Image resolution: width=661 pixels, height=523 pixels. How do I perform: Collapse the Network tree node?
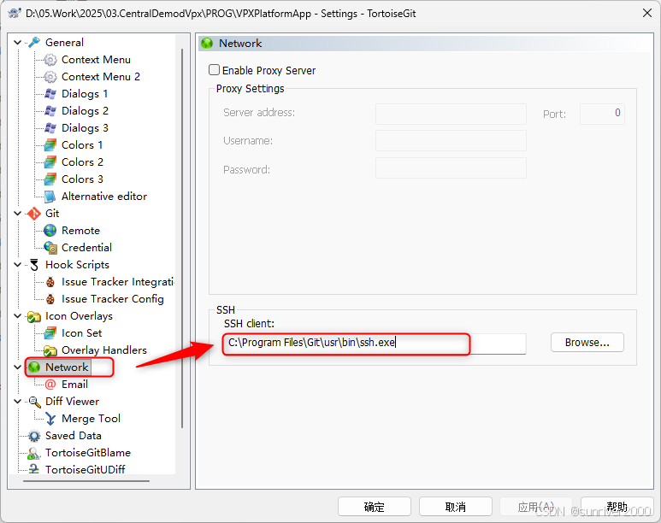[x=18, y=367]
